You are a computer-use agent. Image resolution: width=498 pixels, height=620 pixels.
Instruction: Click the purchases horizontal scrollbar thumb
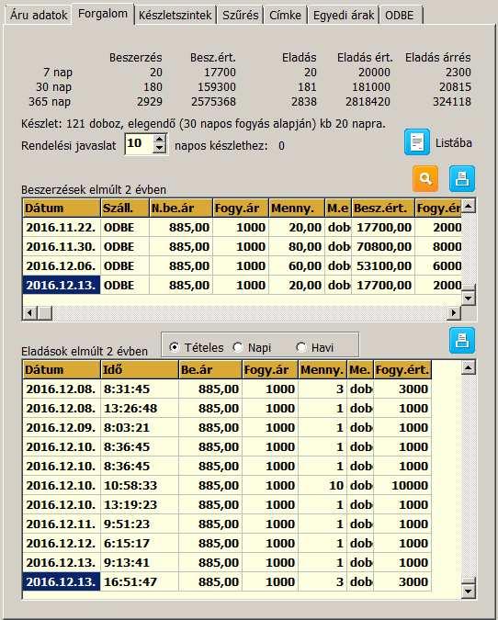click(45, 313)
